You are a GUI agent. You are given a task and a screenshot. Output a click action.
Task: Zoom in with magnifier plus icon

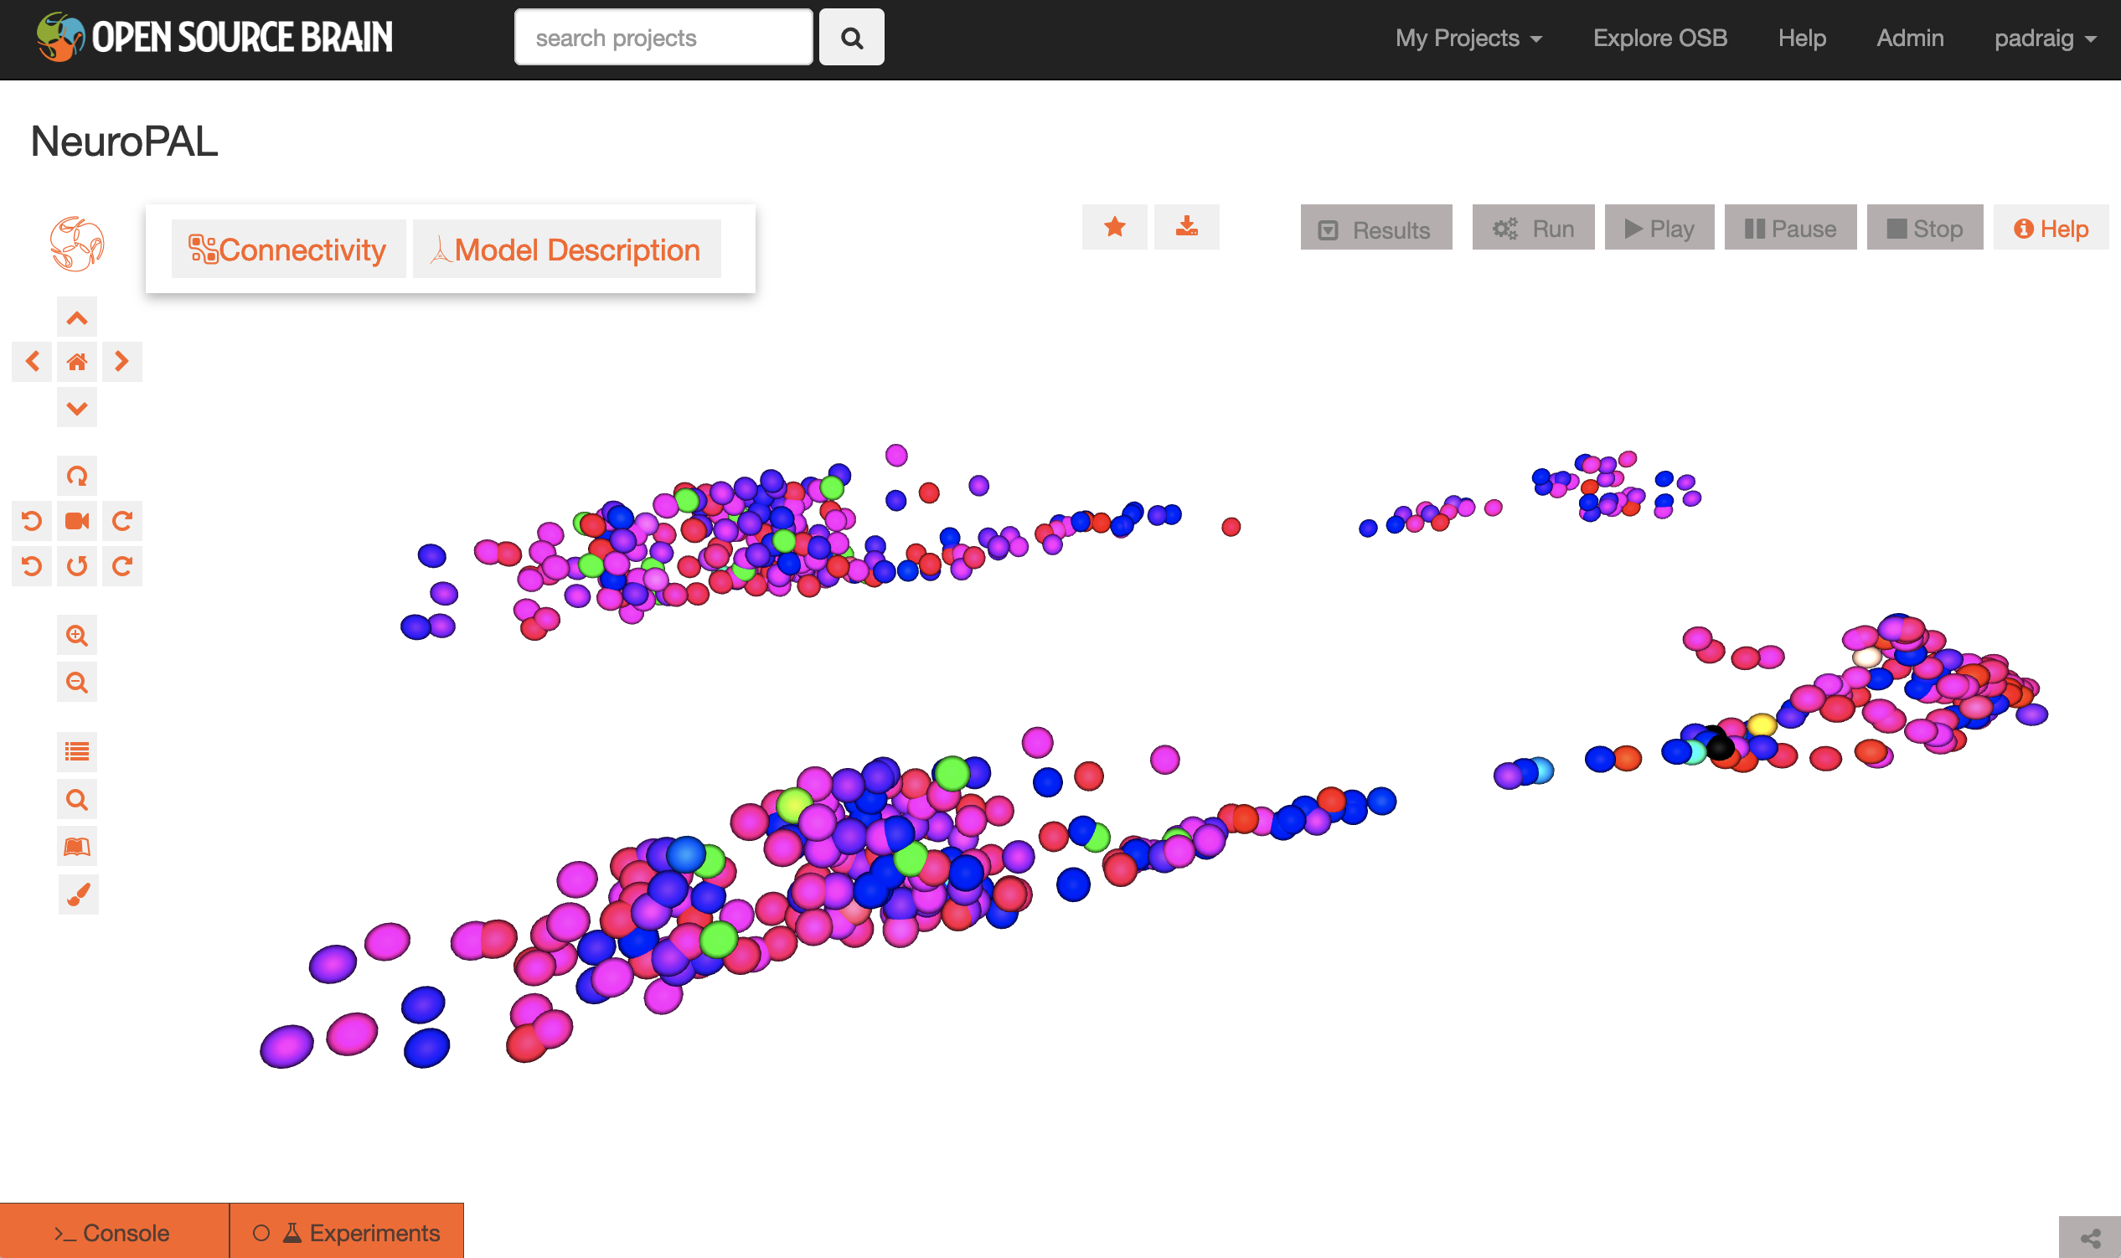[x=76, y=636]
